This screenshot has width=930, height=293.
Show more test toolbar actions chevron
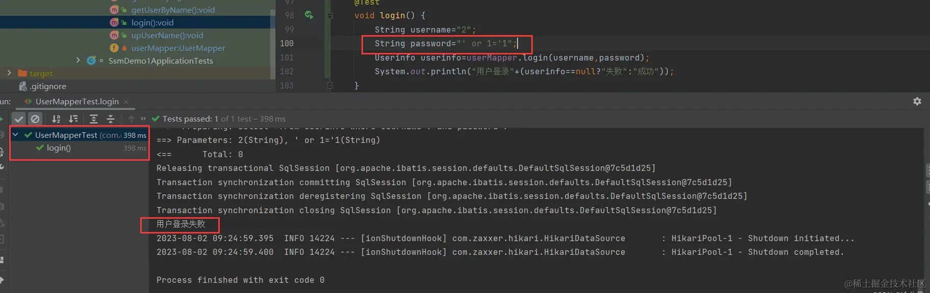point(143,119)
